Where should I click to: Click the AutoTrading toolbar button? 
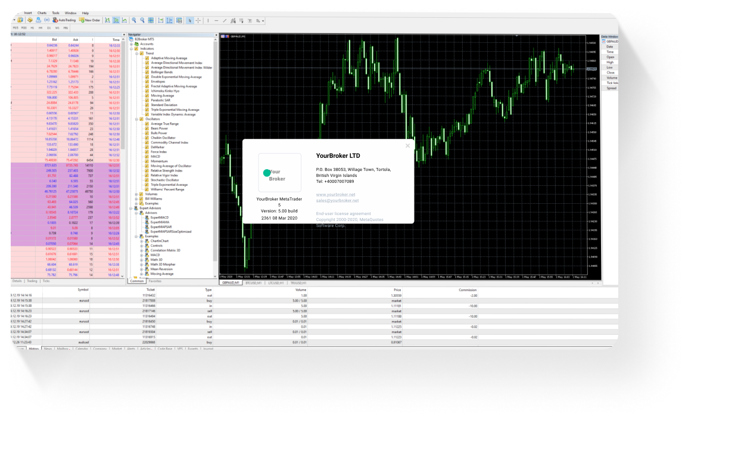pos(64,20)
